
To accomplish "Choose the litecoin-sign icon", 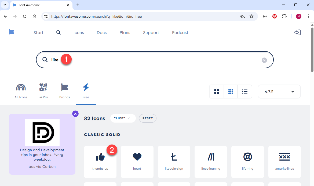I will [174, 161].
